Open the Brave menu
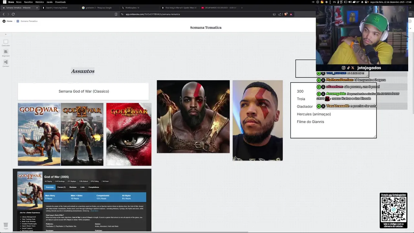This screenshot has width=414, height=233. 11,2
